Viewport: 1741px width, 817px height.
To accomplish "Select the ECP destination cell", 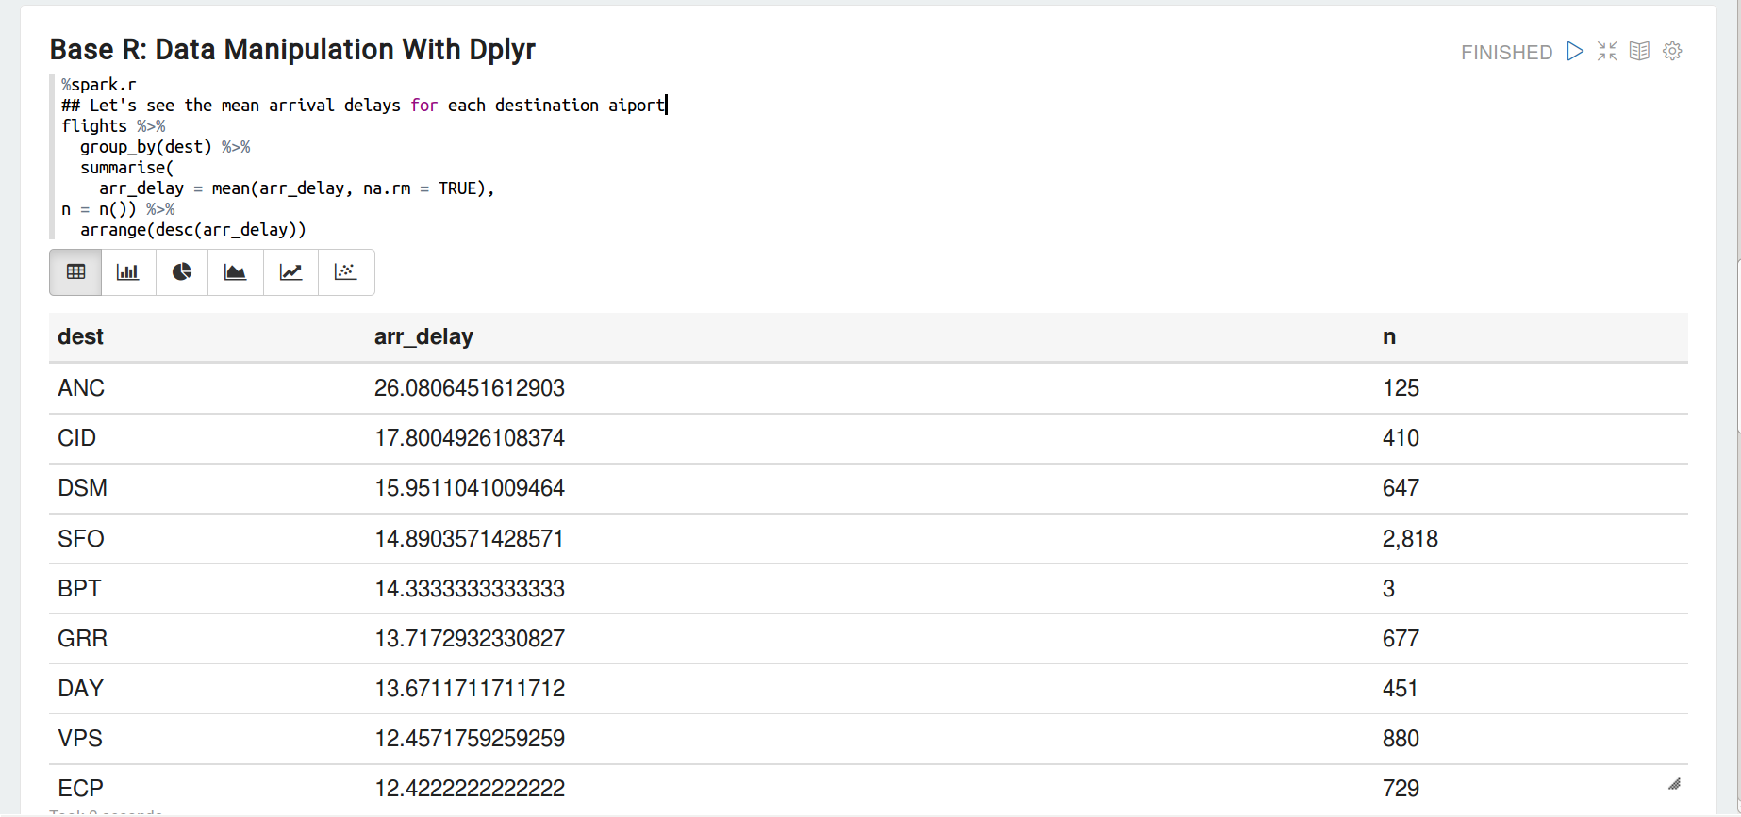I will click(x=80, y=788).
